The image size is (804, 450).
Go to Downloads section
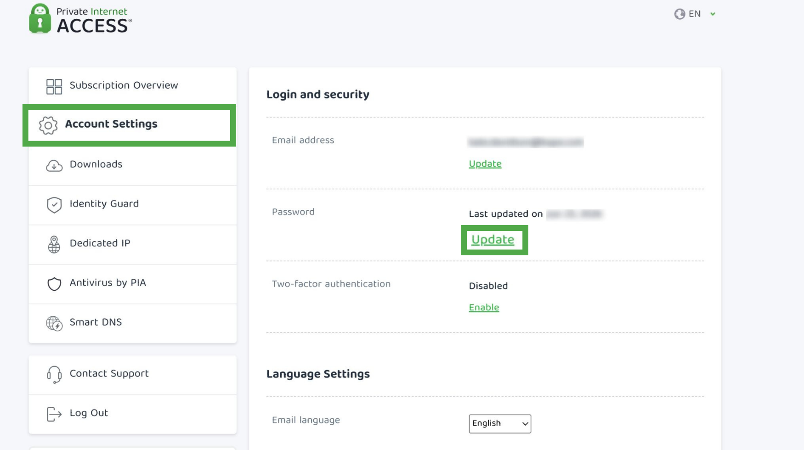pyautogui.click(x=133, y=165)
